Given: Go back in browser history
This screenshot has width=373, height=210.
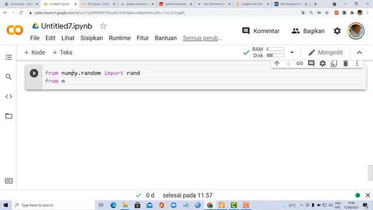Looking at the screenshot, I should coord(5,13).
